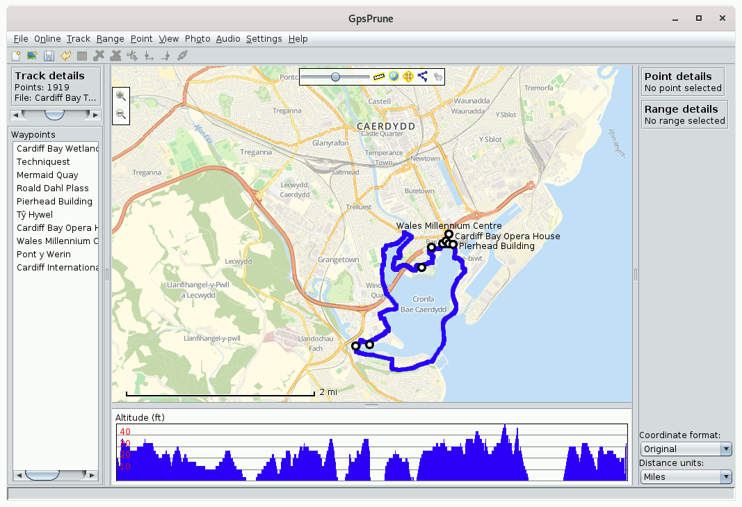The height and width of the screenshot is (507, 742).
Task: Zoom in using the map magnifier plus
Action: (121, 97)
